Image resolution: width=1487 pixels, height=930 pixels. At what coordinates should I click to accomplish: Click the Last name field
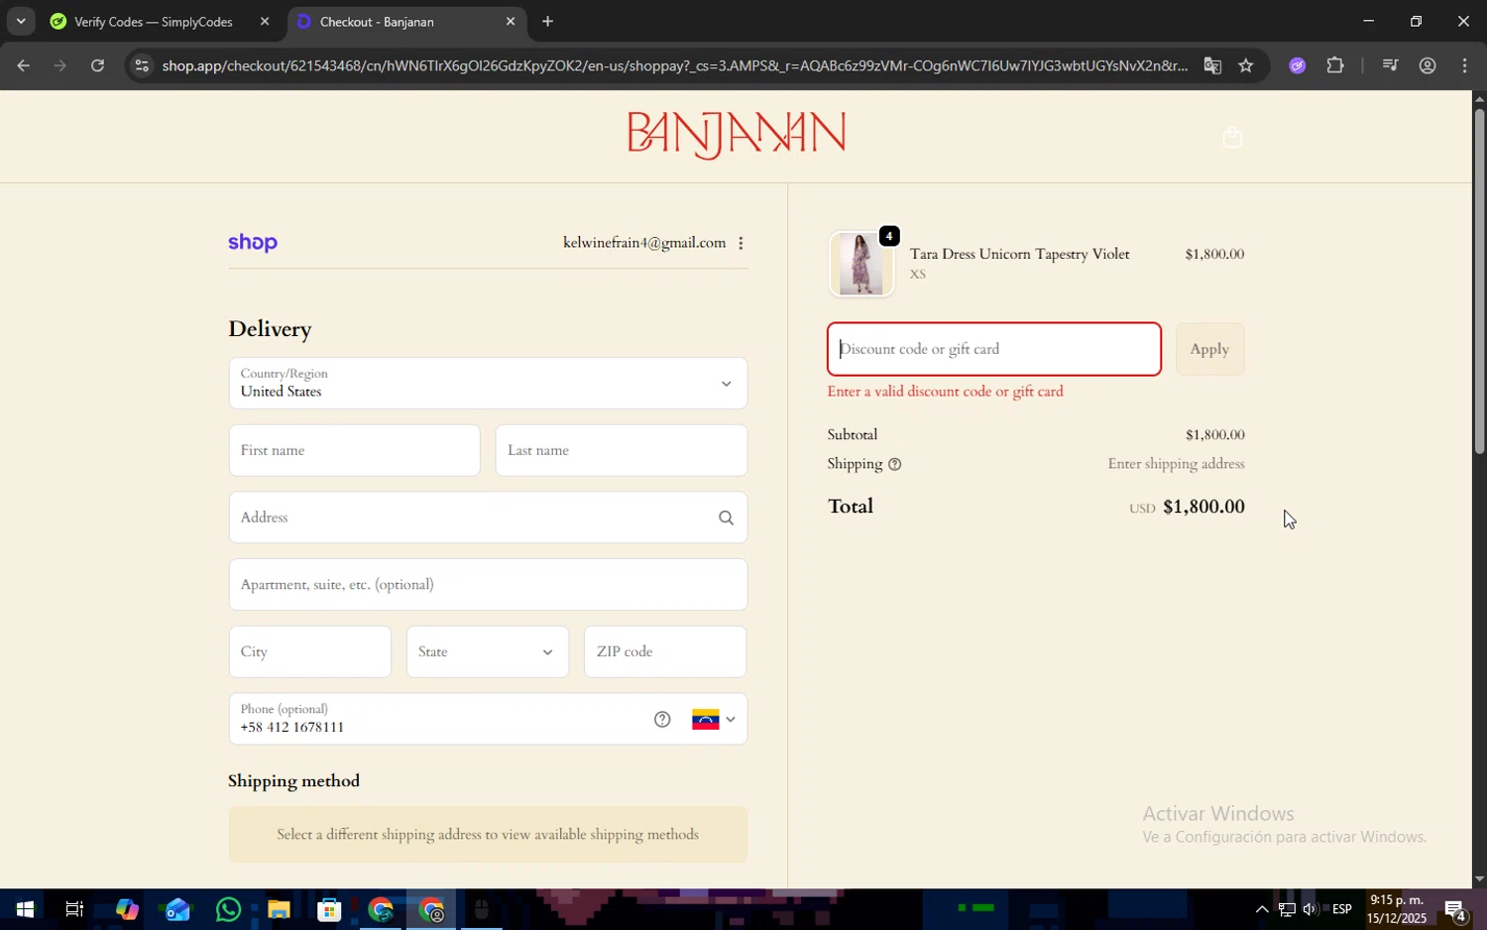tap(621, 450)
